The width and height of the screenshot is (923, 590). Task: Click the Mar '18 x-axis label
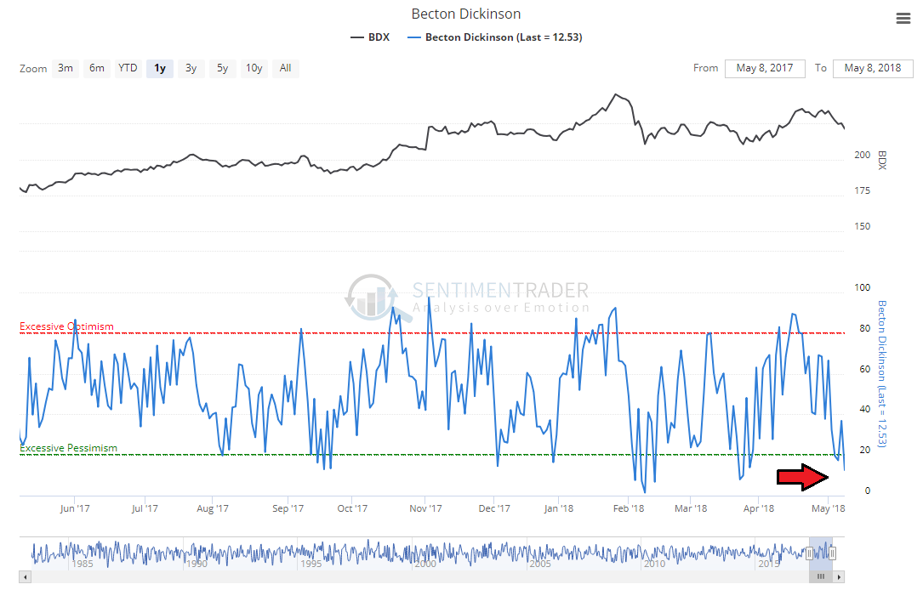(691, 509)
